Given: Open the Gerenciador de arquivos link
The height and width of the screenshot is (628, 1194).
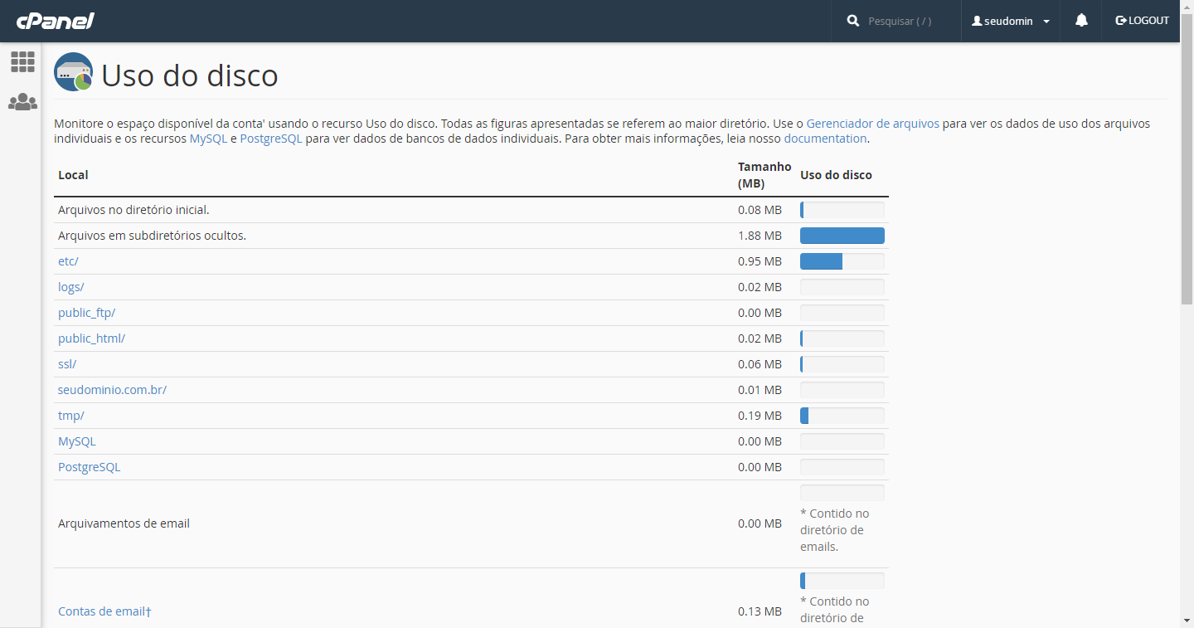Looking at the screenshot, I should [873, 123].
